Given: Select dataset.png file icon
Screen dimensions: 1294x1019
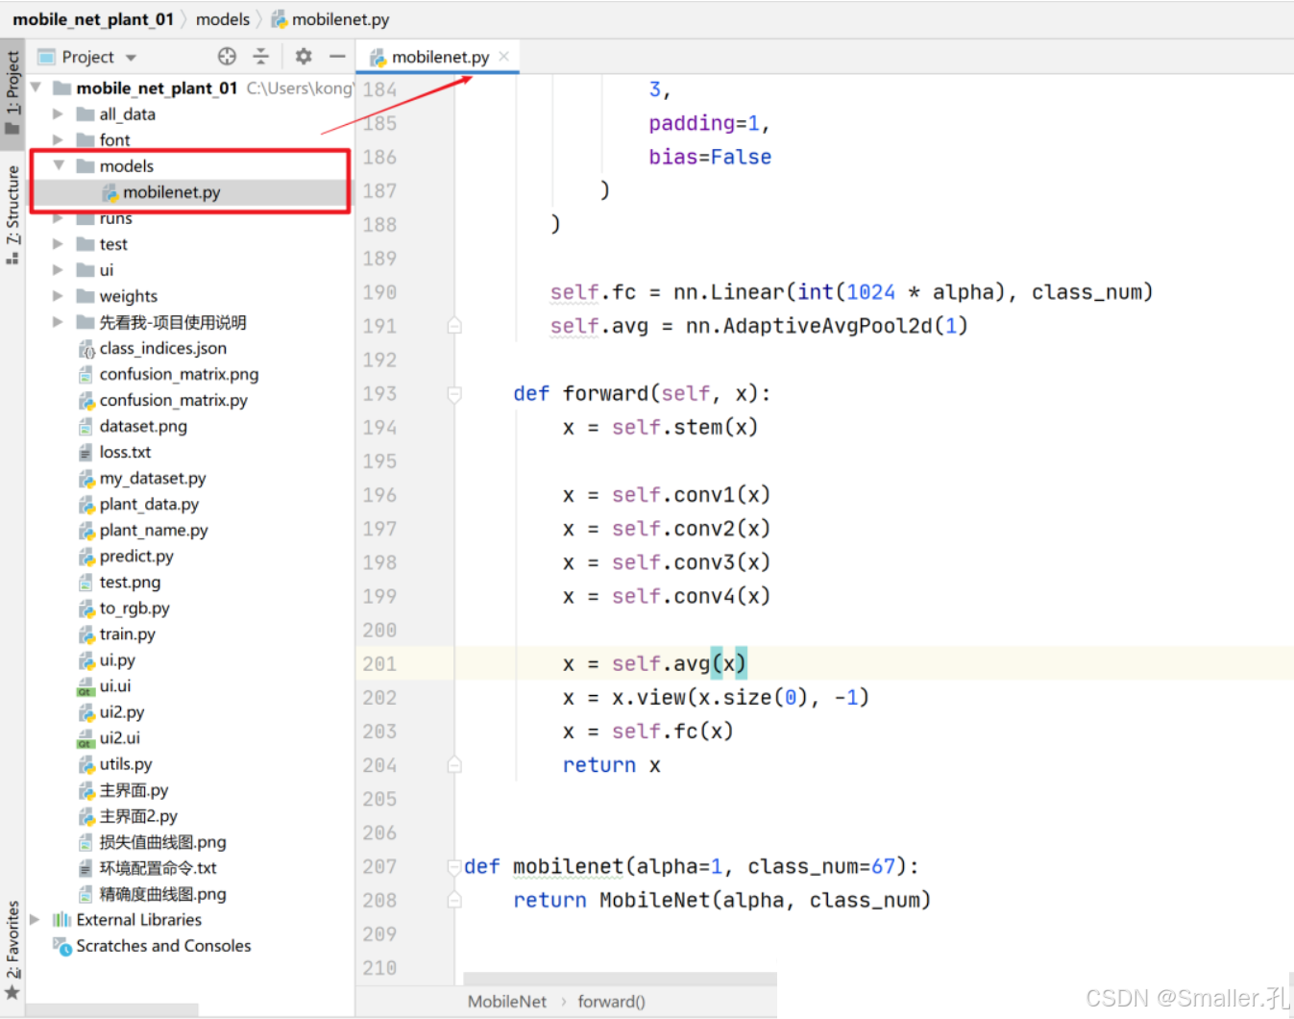Looking at the screenshot, I should pyautogui.click(x=86, y=427).
